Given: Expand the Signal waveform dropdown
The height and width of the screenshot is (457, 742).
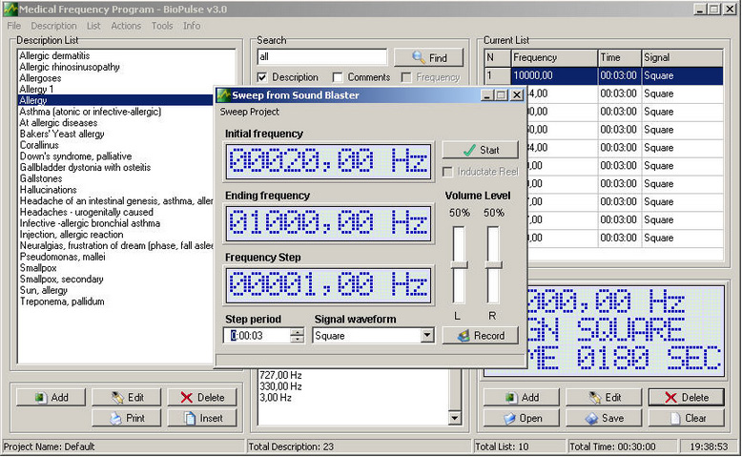Looking at the screenshot, I should 426,336.
